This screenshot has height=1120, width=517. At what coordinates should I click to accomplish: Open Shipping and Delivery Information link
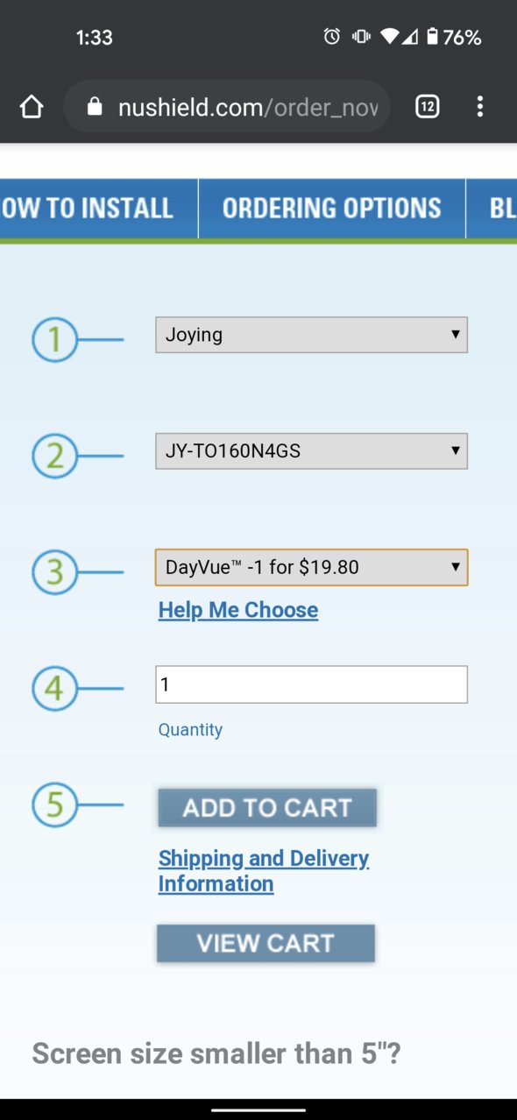pos(264,870)
